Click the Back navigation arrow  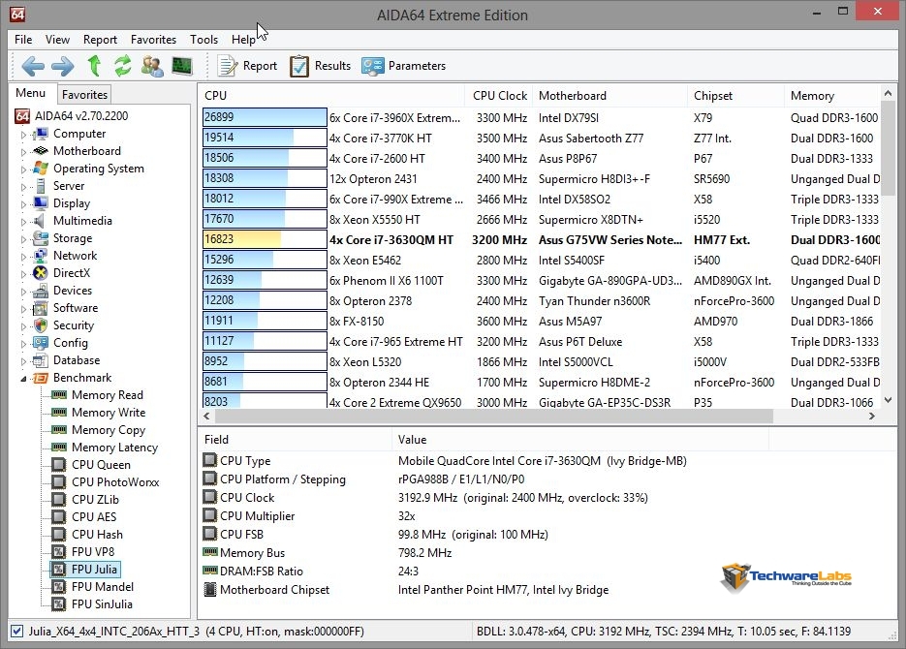click(x=32, y=66)
